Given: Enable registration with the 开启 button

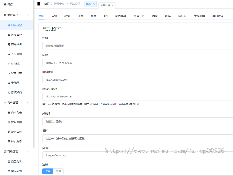Looking at the screenshot, I should pos(48,171).
